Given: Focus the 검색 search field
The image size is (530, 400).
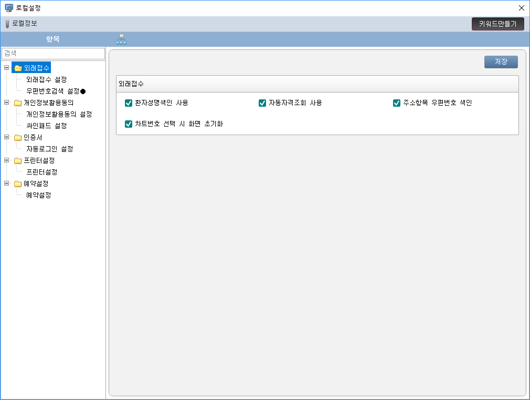Looking at the screenshot, I should pyautogui.click(x=53, y=54).
